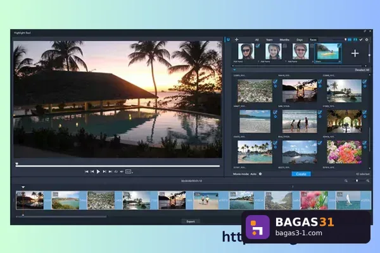Uncheck the lantern sunset photo checkbox
The height and width of the screenshot is (253, 380).
(x=320, y=82)
